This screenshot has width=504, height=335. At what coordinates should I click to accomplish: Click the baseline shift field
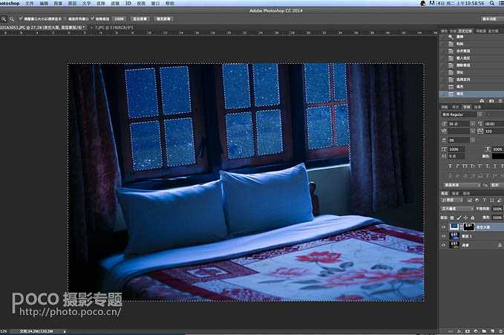tap(456, 156)
